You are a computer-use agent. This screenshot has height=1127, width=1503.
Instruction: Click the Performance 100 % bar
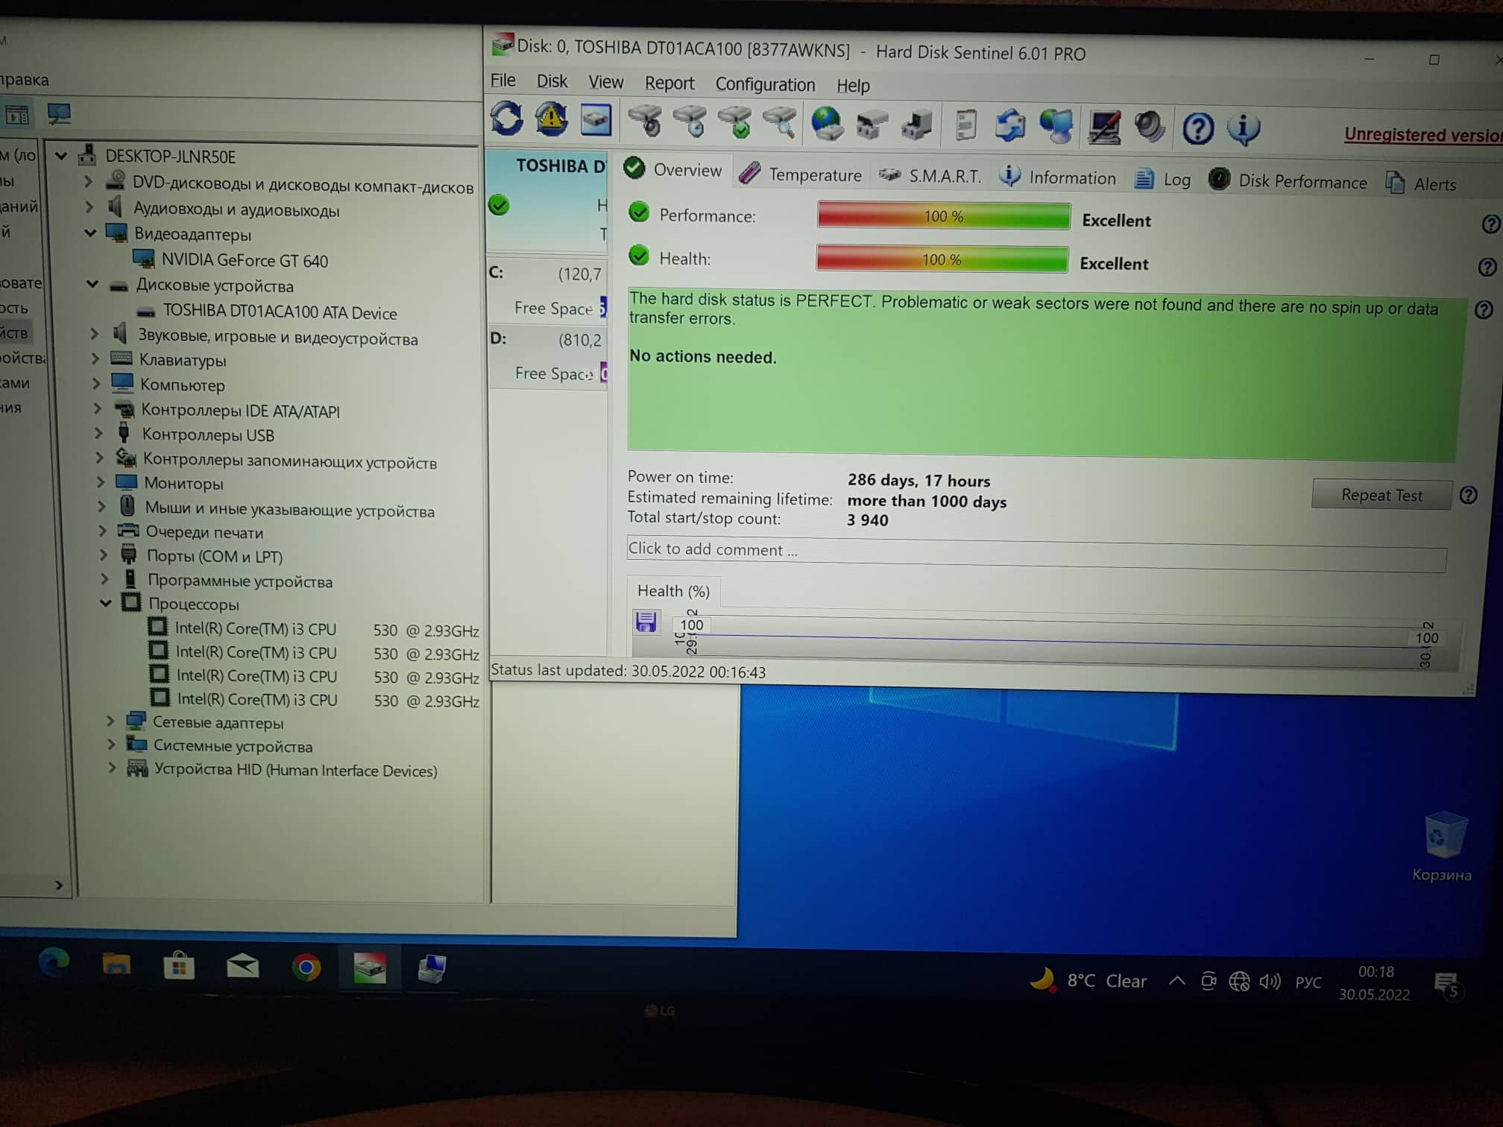[x=944, y=216]
